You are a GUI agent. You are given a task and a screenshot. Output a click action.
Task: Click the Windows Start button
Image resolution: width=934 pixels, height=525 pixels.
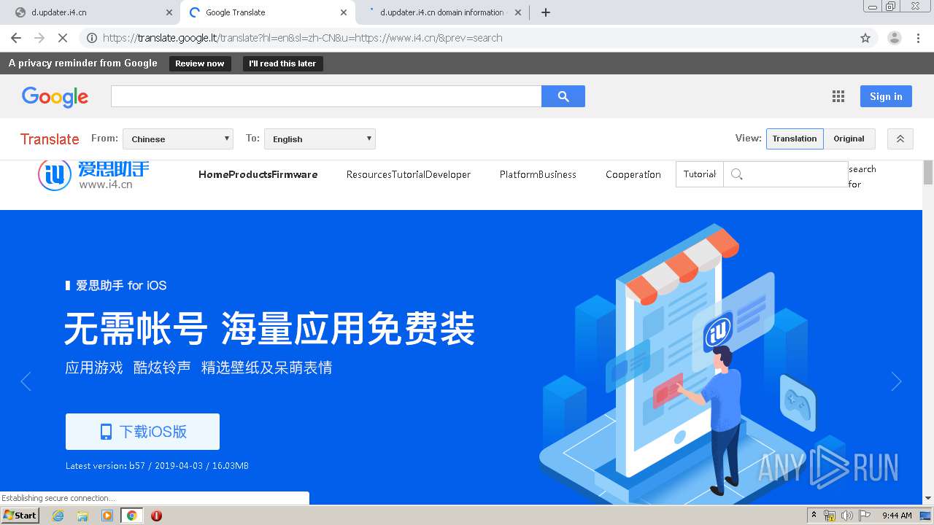pos(20,516)
